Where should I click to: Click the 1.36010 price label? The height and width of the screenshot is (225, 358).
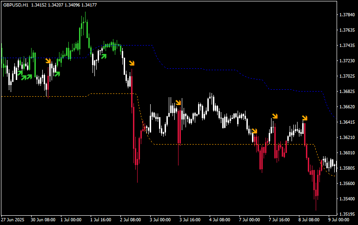point(347,152)
